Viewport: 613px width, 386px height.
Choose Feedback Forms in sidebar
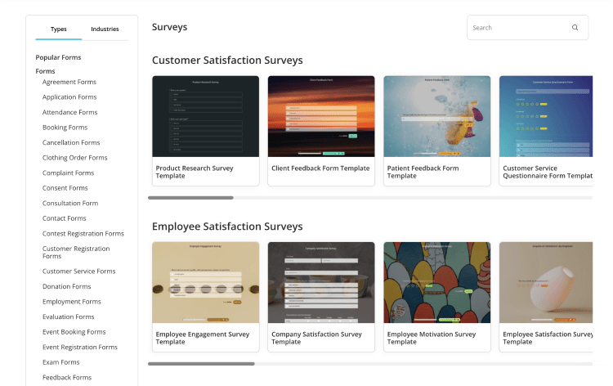(x=67, y=377)
